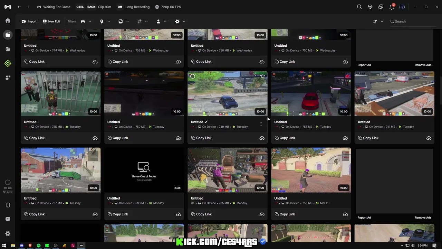This screenshot has width=442, height=249.
Task: Click the 6:54 PM taskbar clock
Action: tap(422, 246)
